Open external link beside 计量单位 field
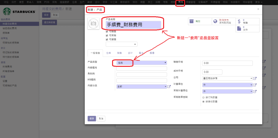278x138 pixels. (255, 85)
